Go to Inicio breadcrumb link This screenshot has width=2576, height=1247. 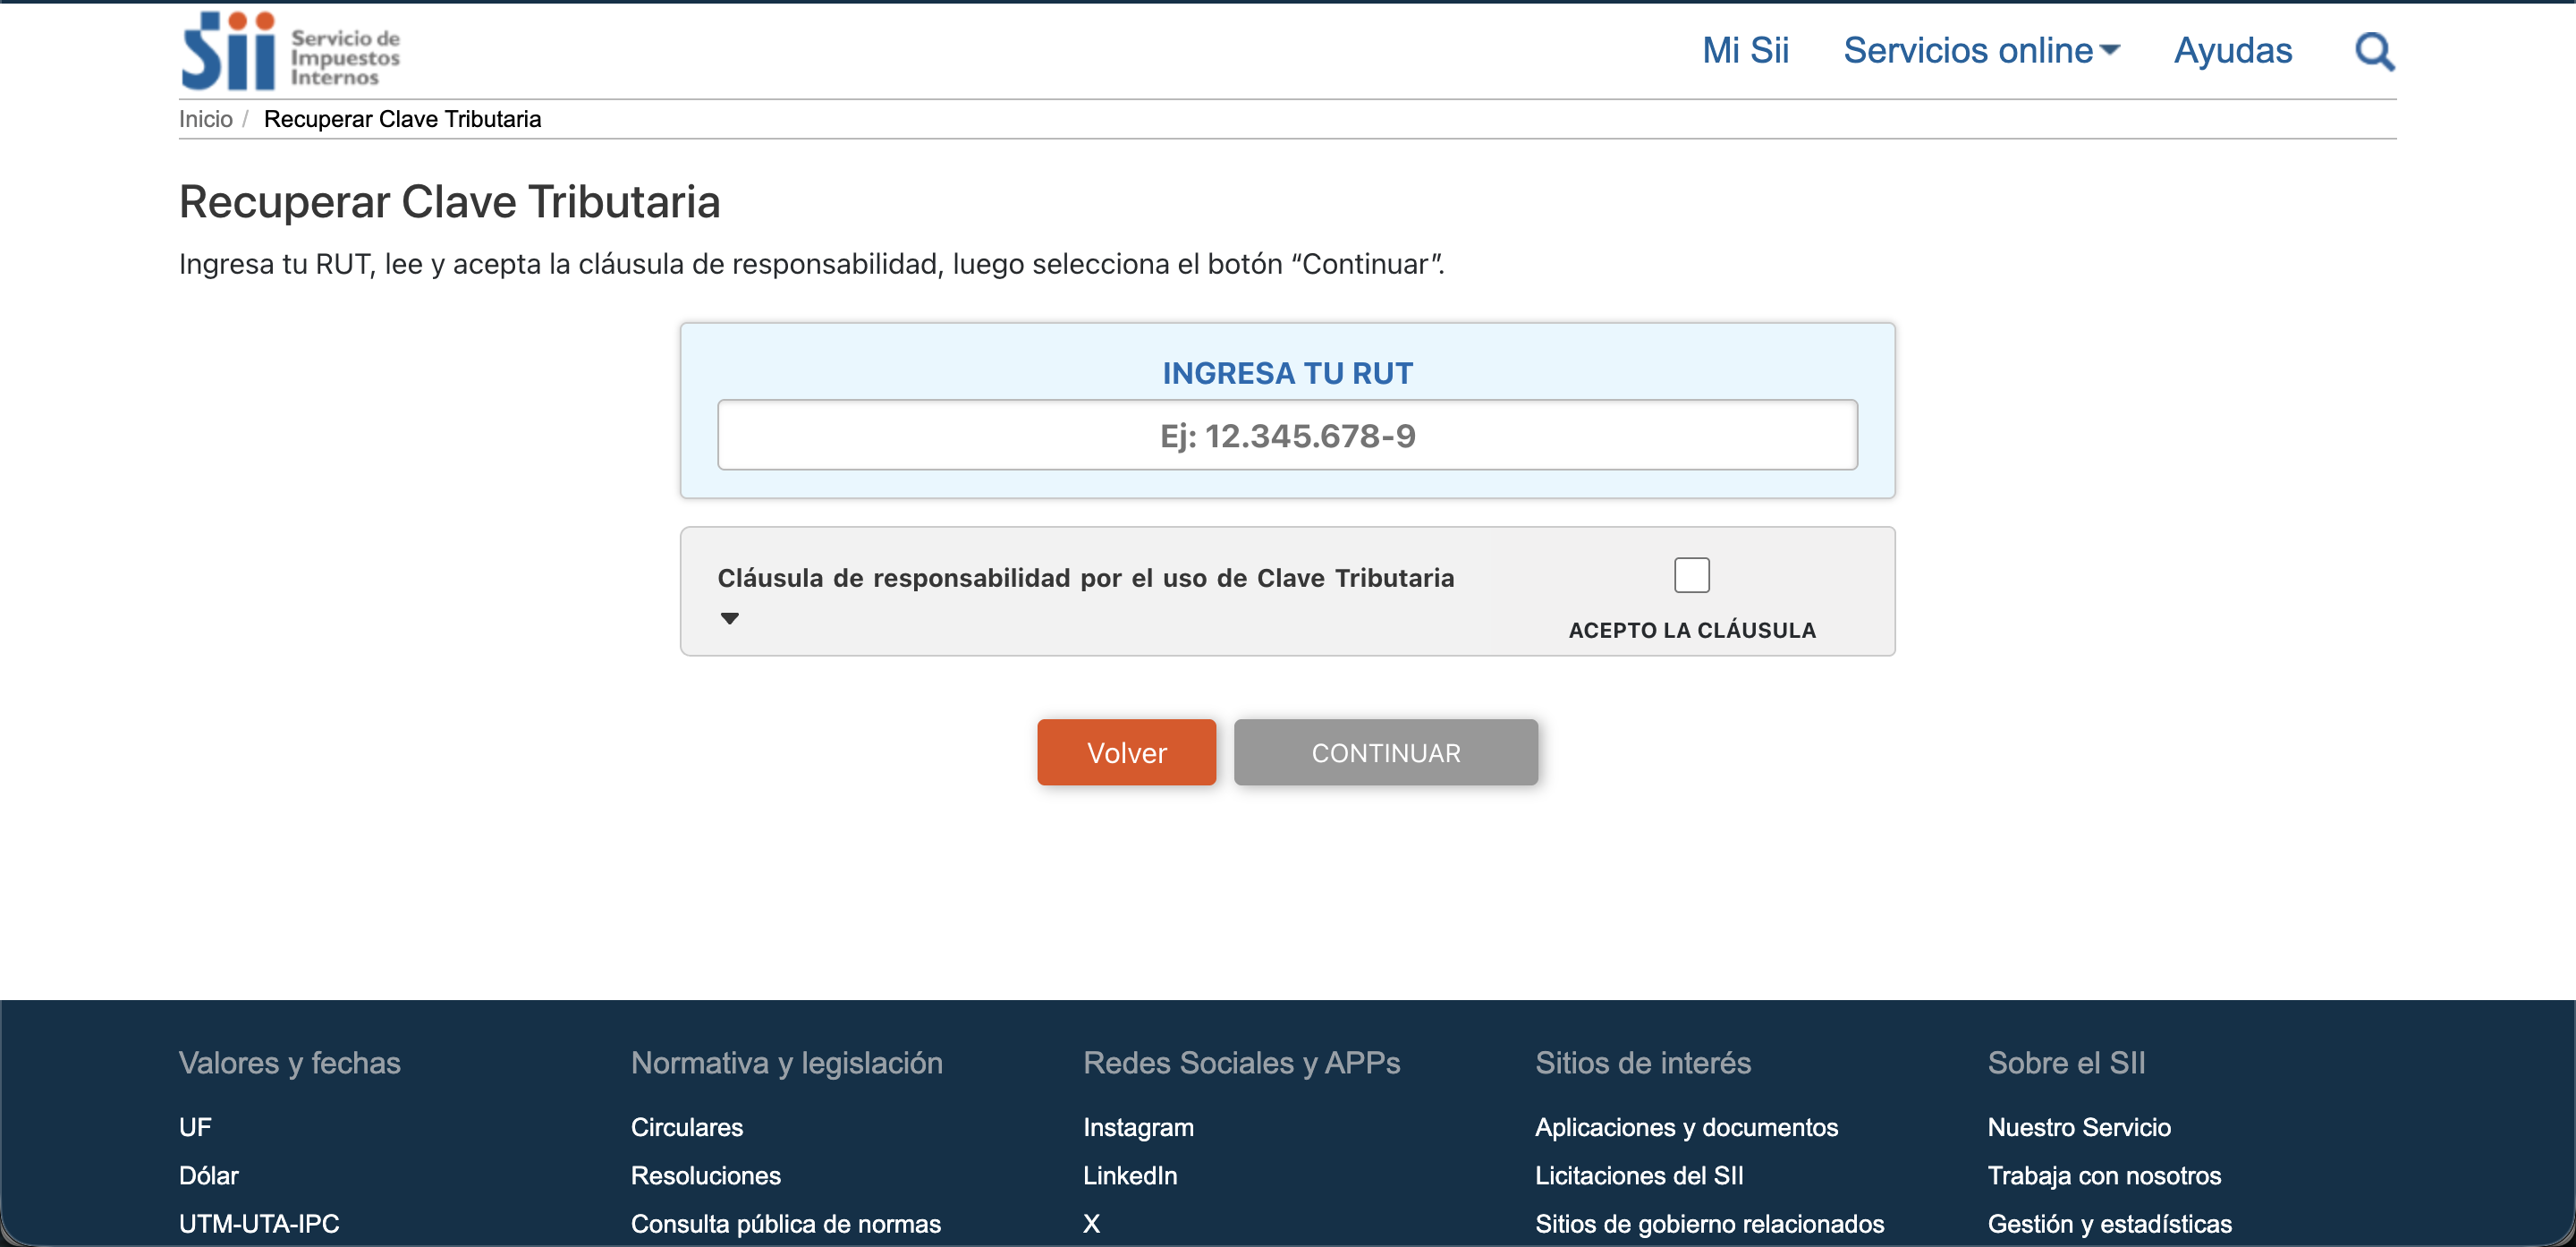(x=205, y=119)
